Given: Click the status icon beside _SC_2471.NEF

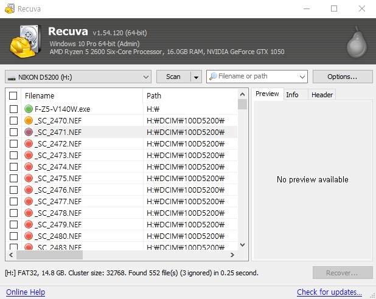Looking at the screenshot, I should 29,132.
